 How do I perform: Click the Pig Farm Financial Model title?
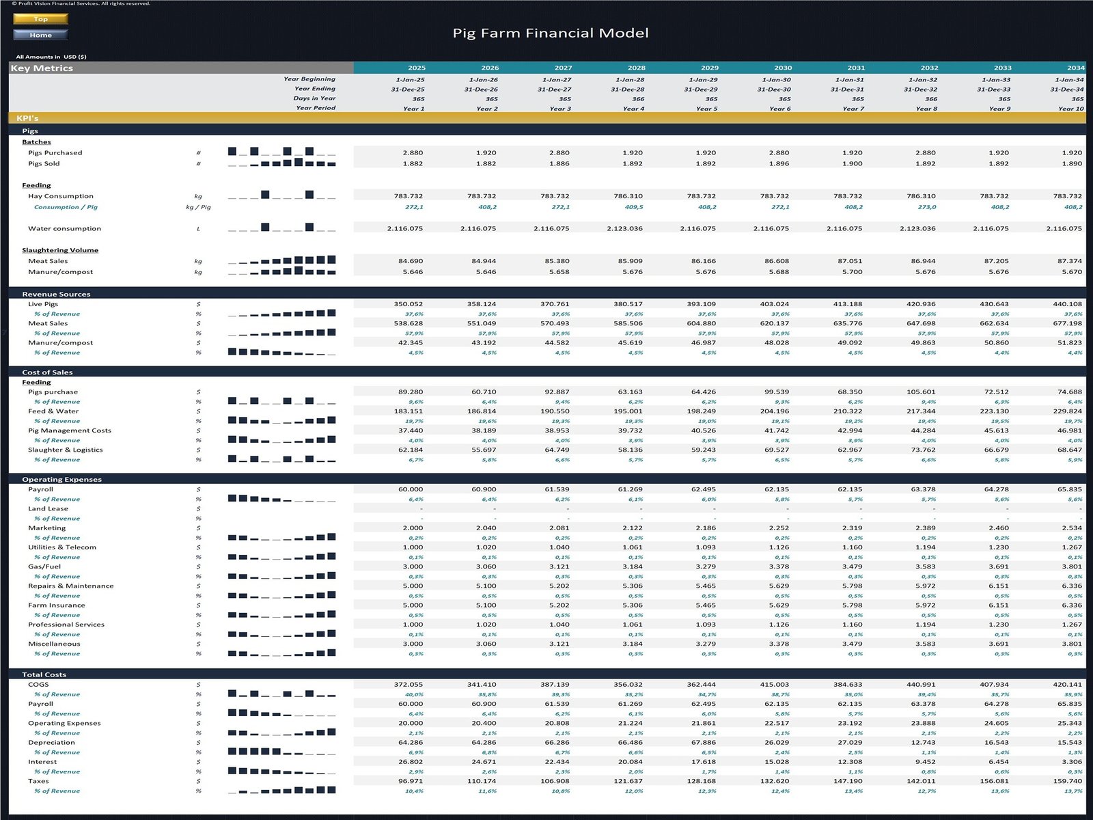tap(551, 33)
